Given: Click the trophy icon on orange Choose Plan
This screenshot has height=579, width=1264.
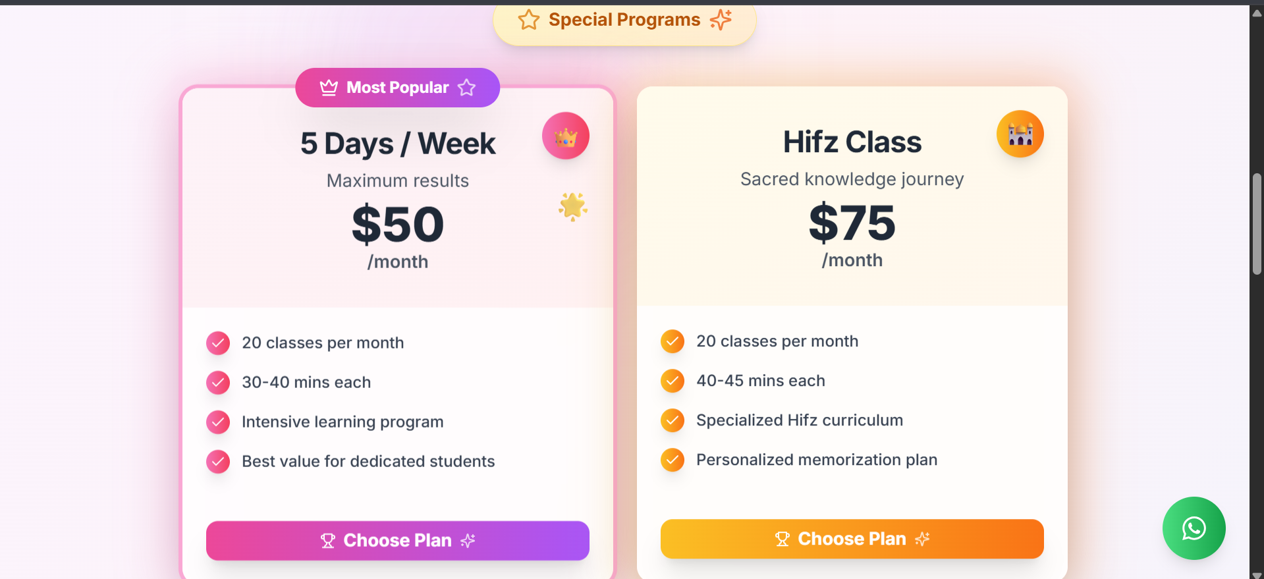Looking at the screenshot, I should (x=782, y=539).
